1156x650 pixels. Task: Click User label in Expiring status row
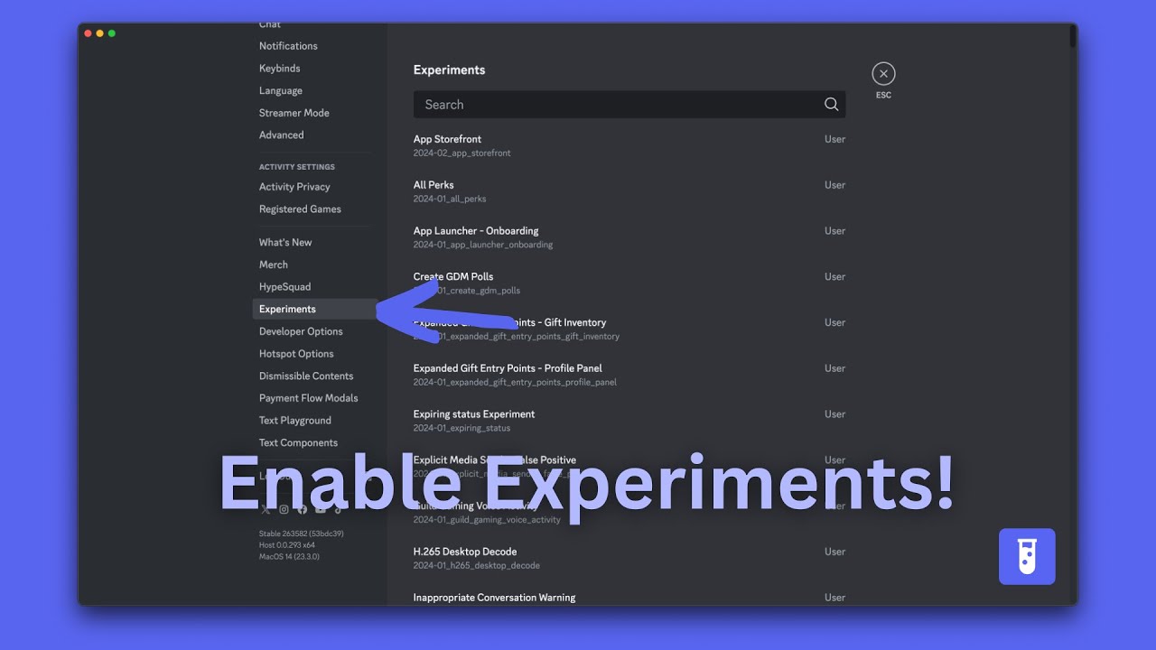point(834,414)
